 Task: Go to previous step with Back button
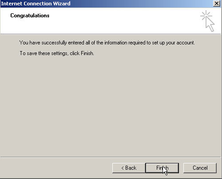point(129,168)
